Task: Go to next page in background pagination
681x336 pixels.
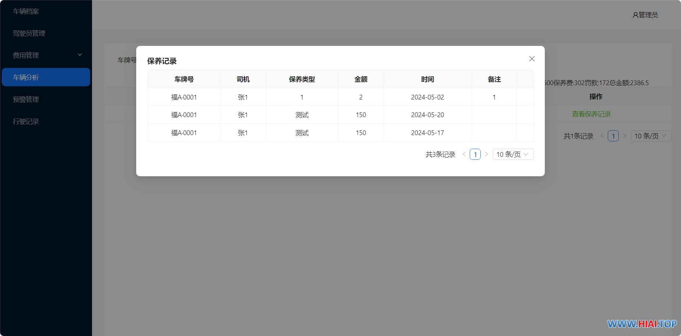Action: (x=624, y=136)
